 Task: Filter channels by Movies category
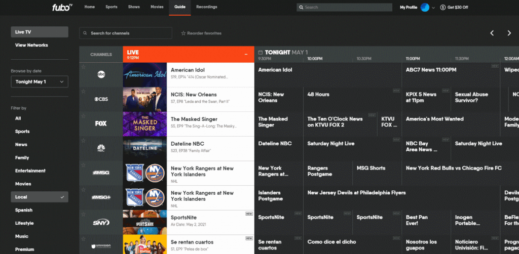[x=23, y=184]
